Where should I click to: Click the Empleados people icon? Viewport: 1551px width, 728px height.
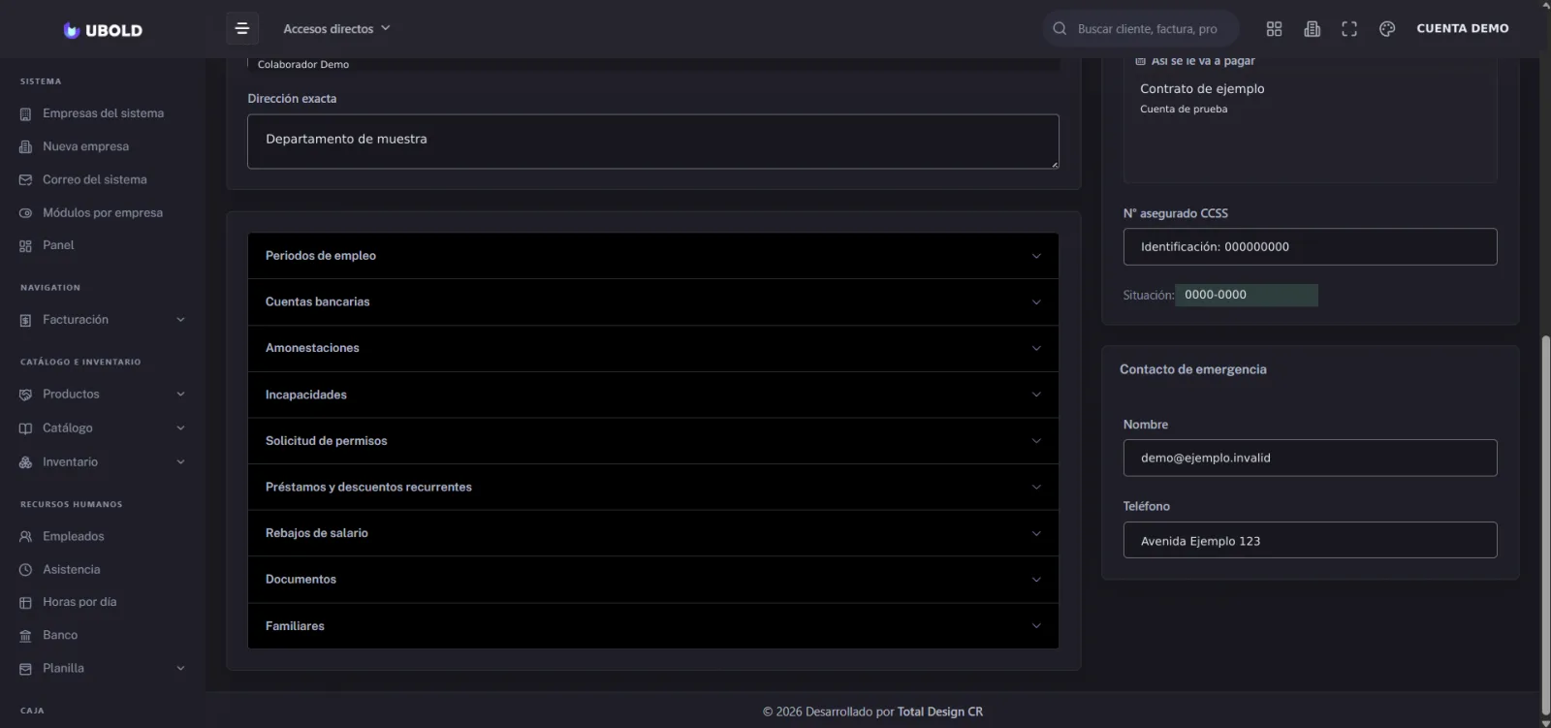25,536
